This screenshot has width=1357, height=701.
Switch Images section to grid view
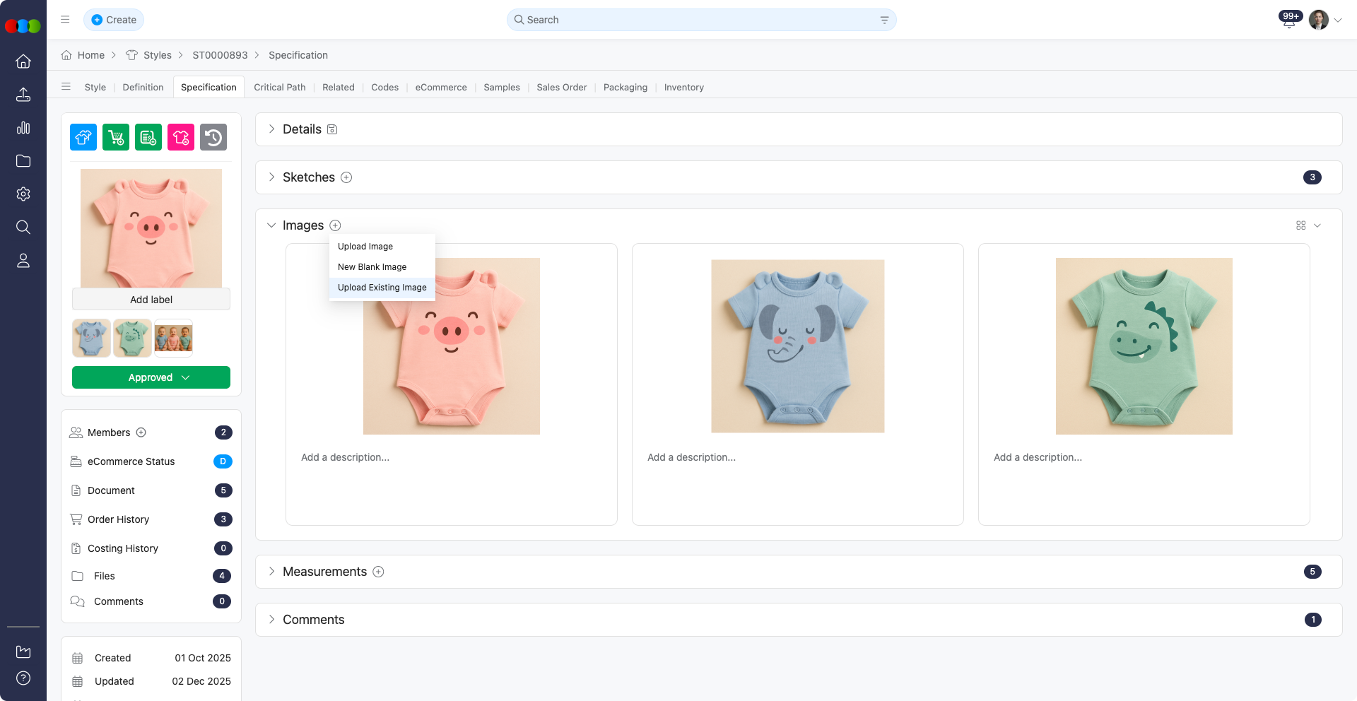(x=1301, y=225)
